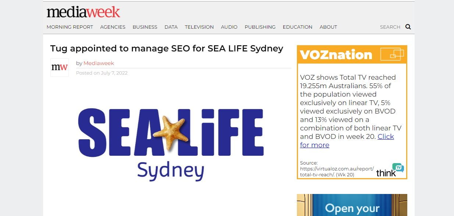Open the Agencies menu item
454x216 pixels.
click(113, 27)
